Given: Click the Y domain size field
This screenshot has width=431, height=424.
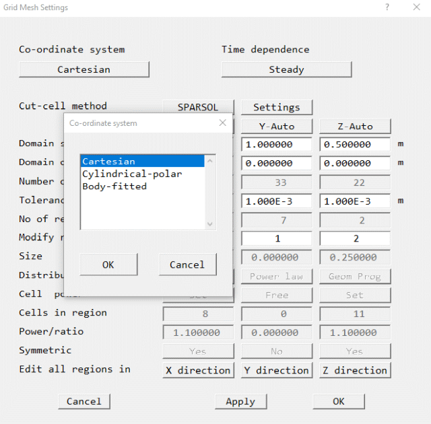Looking at the screenshot, I should tap(276, 145).
